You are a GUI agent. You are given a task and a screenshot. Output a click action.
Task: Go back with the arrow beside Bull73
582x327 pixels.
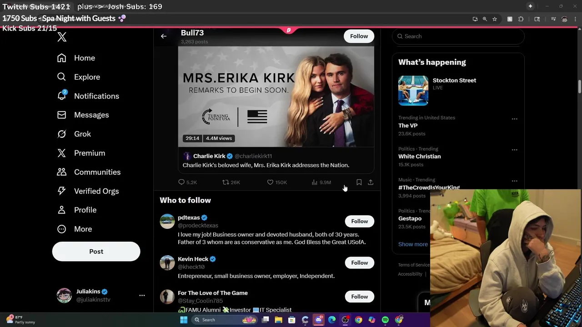[x=164, y=36]
